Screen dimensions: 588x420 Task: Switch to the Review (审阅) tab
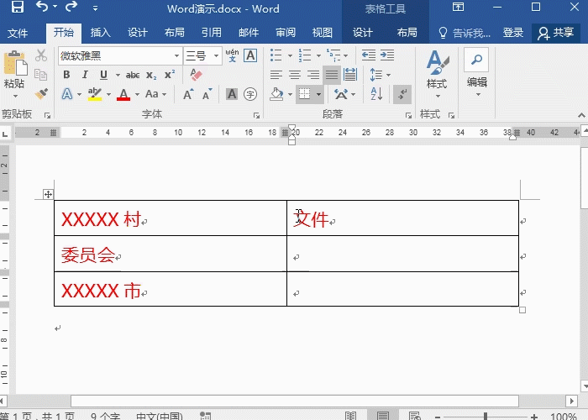pos(286,33)
